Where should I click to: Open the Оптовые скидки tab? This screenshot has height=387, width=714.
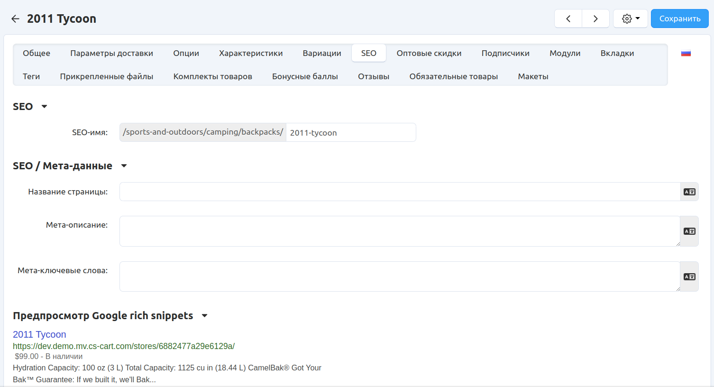[429, 53]
